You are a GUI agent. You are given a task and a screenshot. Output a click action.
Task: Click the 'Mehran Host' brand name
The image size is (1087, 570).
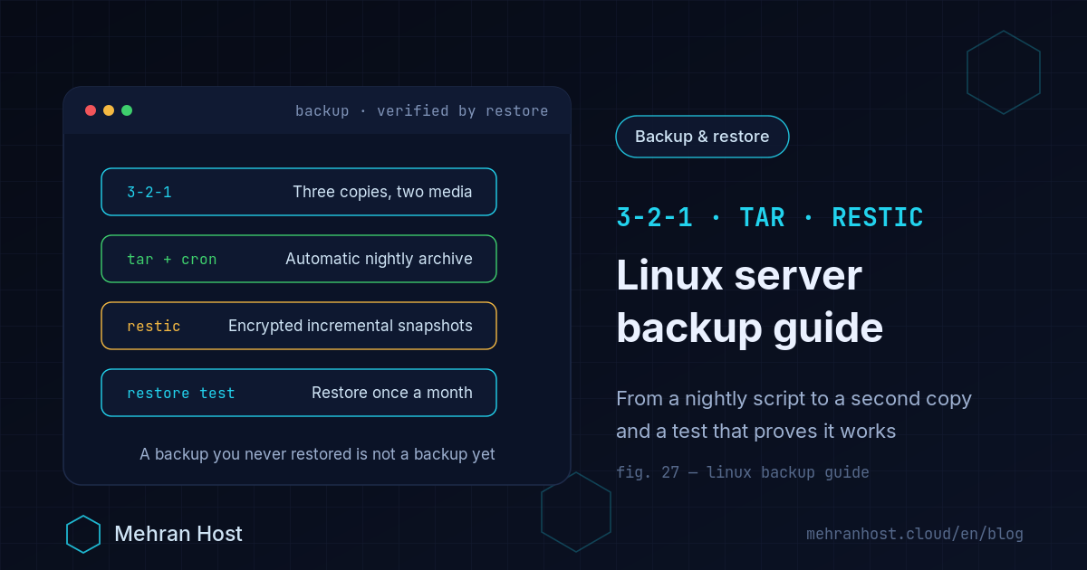tap(178, 534)
